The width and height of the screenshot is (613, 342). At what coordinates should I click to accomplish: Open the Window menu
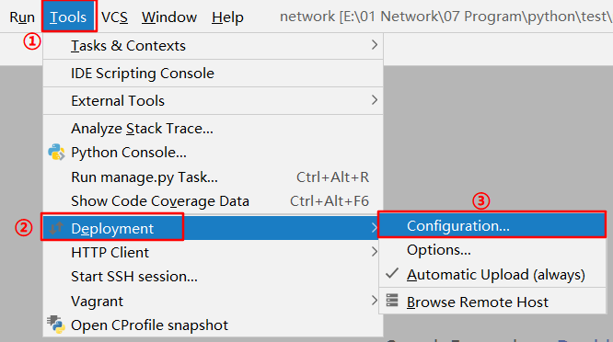[x=169, y=17]
